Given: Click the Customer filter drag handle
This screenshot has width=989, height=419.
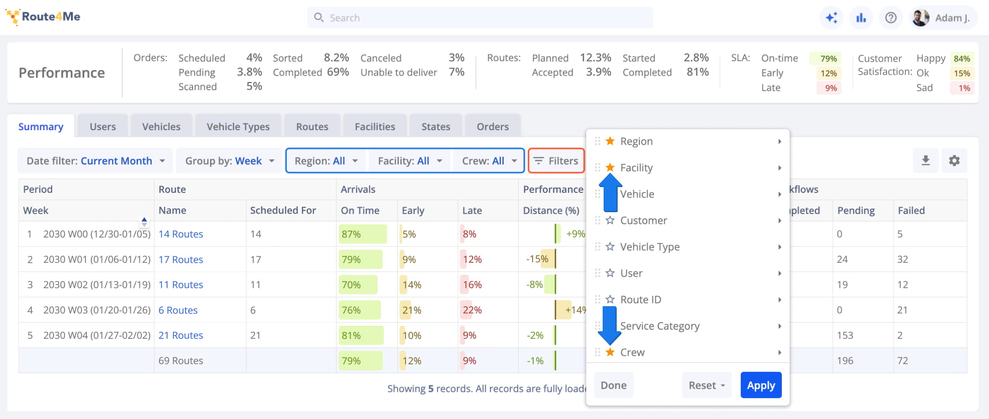Looking at the screenshot, I should coord(597,220).
